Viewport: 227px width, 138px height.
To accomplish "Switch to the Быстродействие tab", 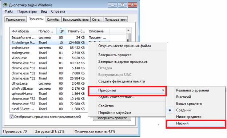I will click(x=76, y=20).
